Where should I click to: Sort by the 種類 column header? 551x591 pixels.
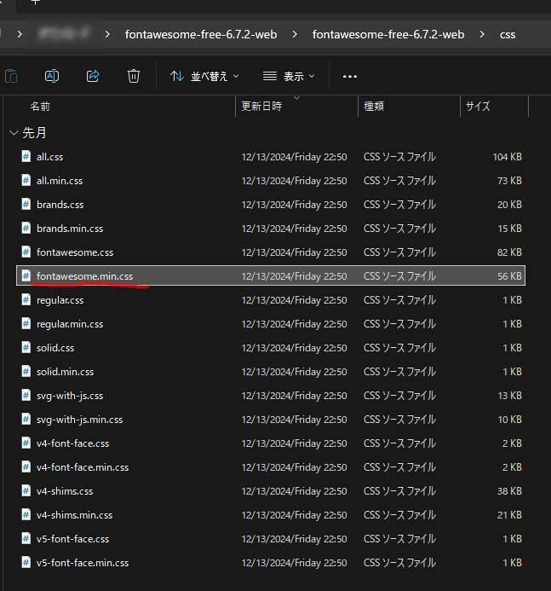point(374,107)
